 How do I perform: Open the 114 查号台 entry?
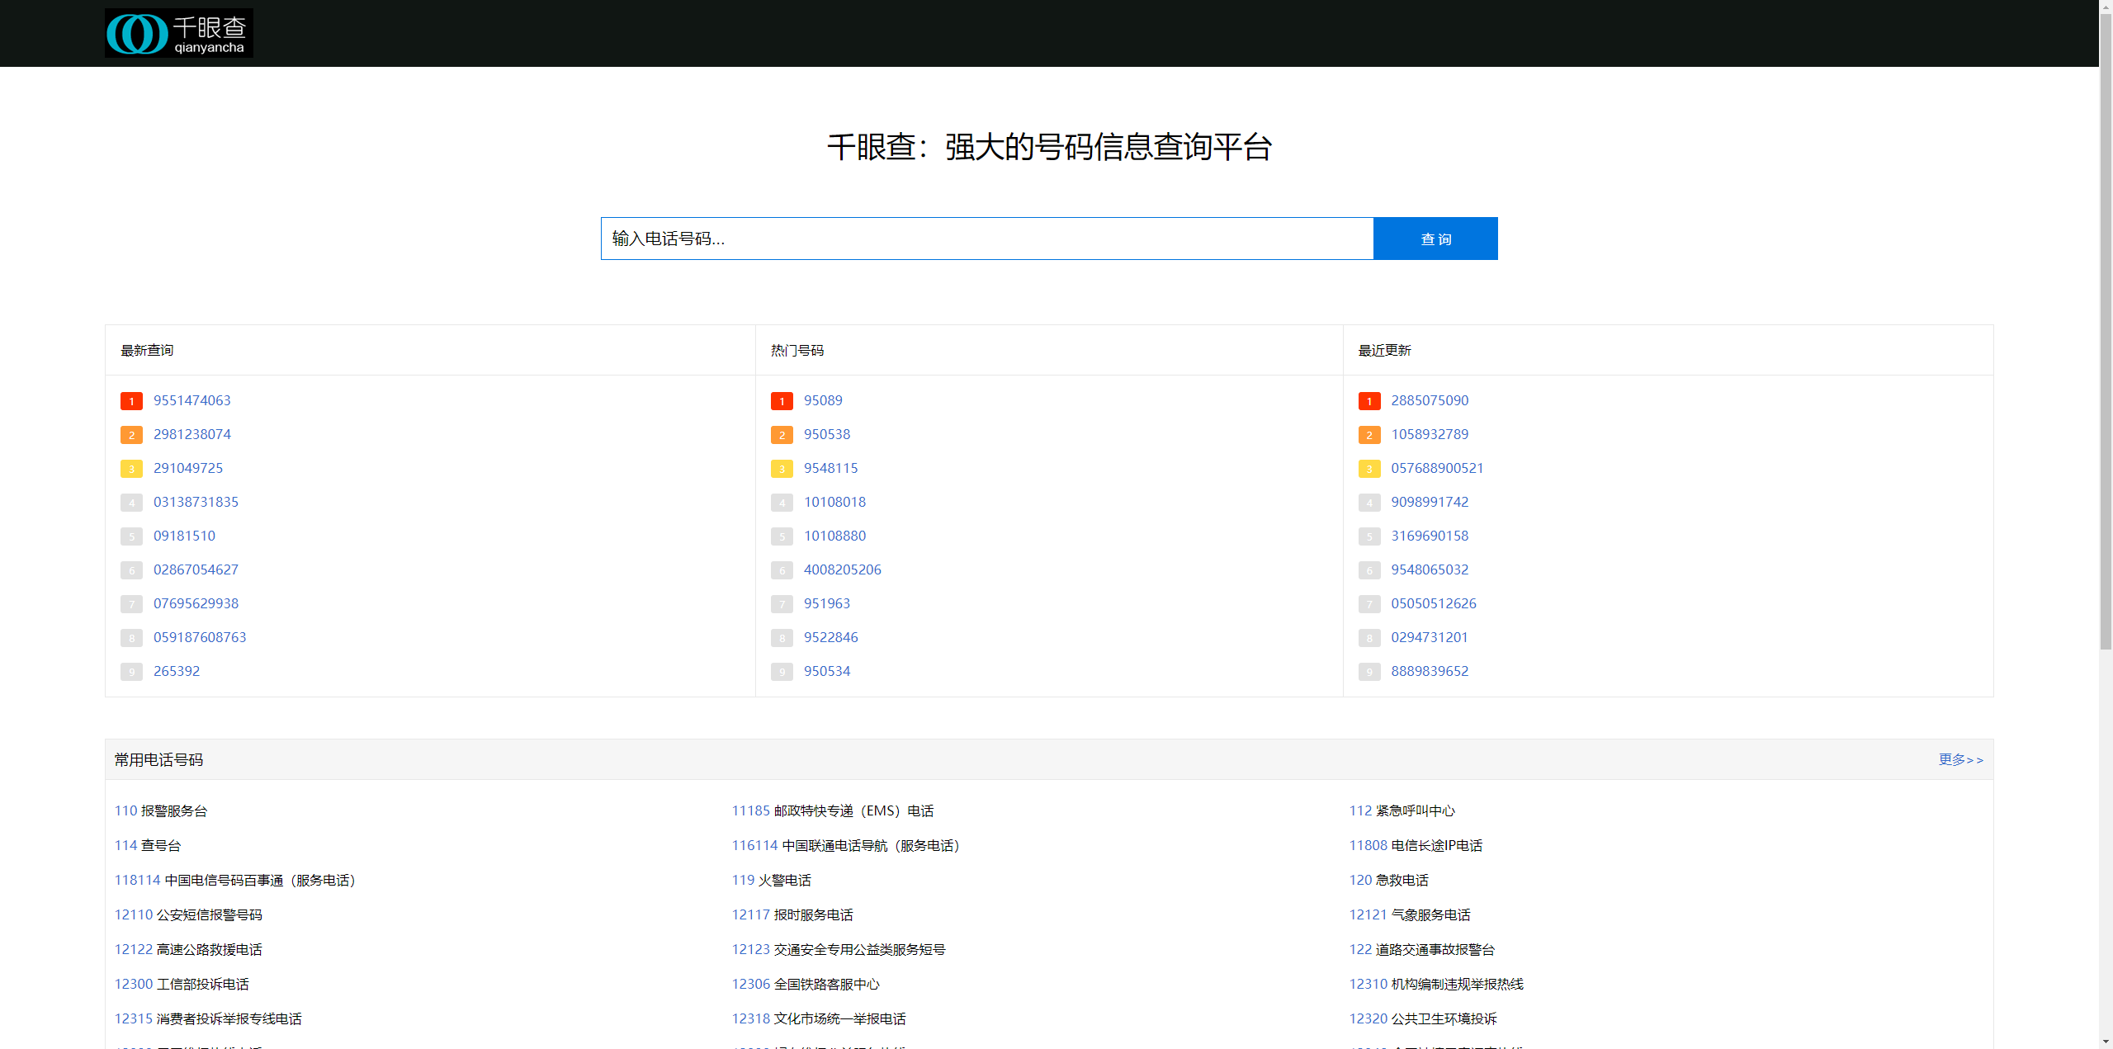tap(148, 845)
